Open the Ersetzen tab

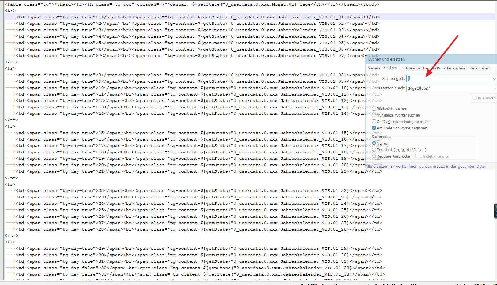(x=390, y=68)
